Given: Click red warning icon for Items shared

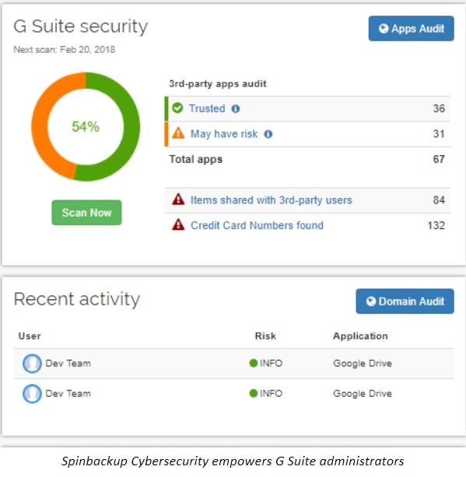Looking at the screenshot, I should coord(178,200).
